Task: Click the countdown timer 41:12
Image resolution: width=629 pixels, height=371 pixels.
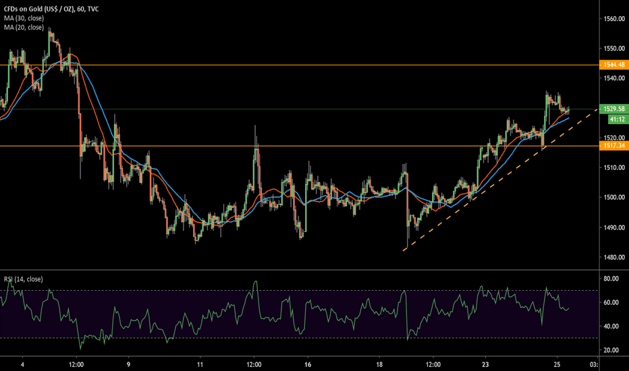Action: [618, 119]
